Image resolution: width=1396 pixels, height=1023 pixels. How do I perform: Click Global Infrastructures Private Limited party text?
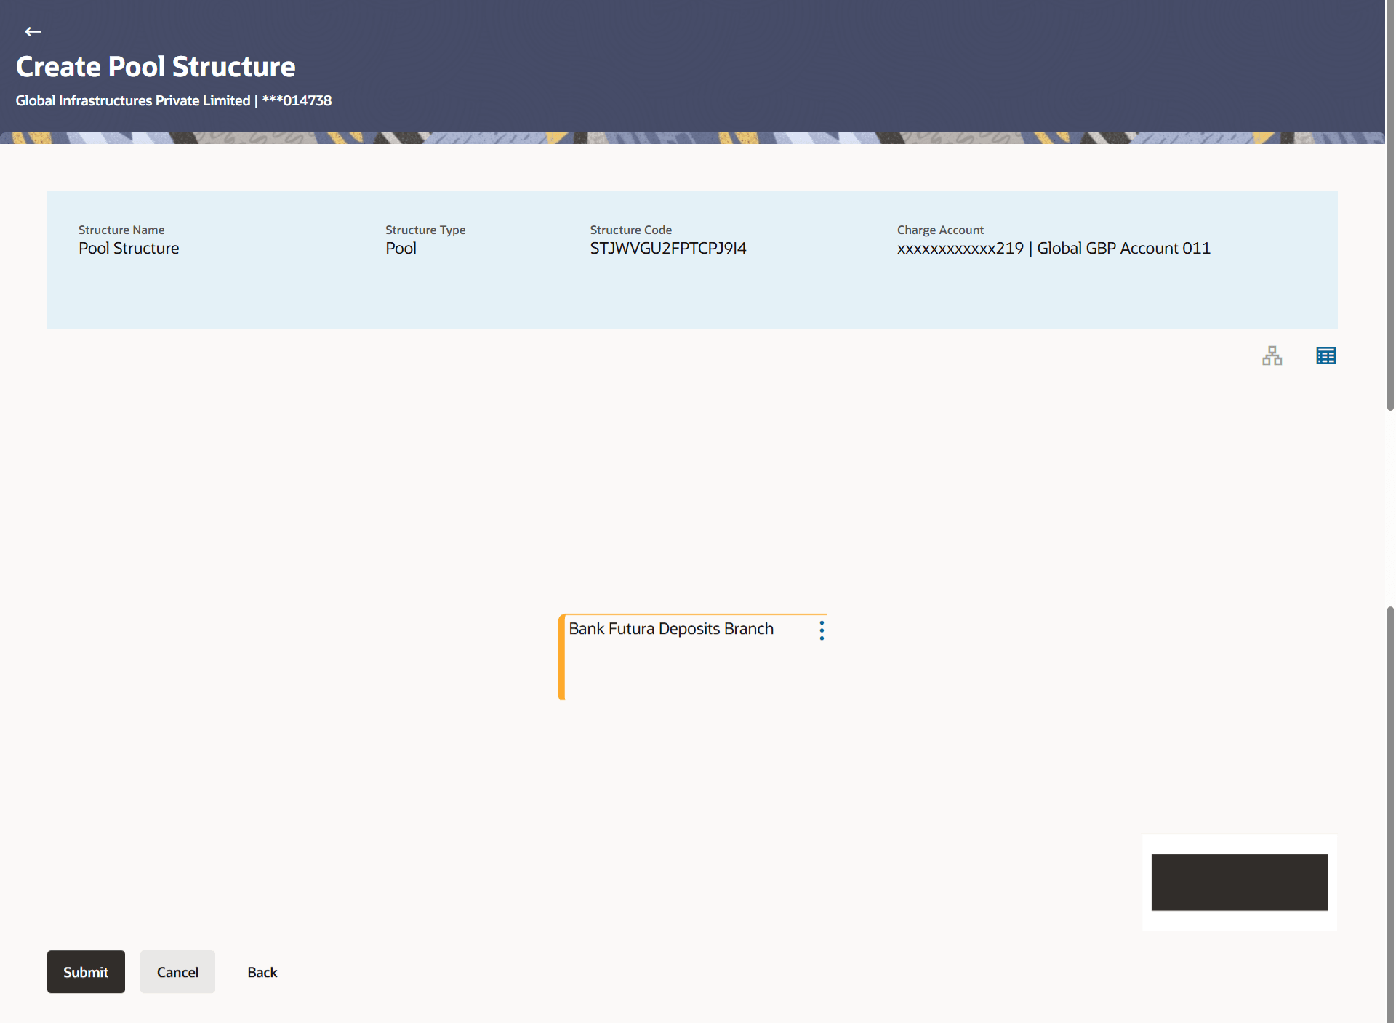pos(133,100)
